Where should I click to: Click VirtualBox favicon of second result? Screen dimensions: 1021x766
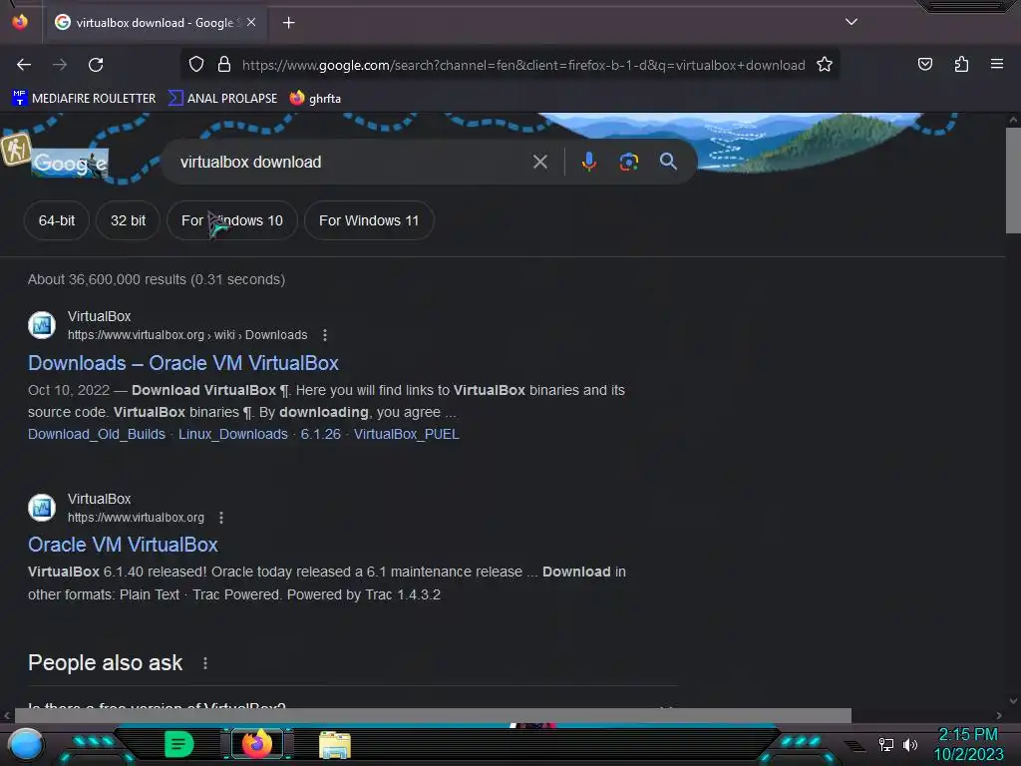[42, 508]
